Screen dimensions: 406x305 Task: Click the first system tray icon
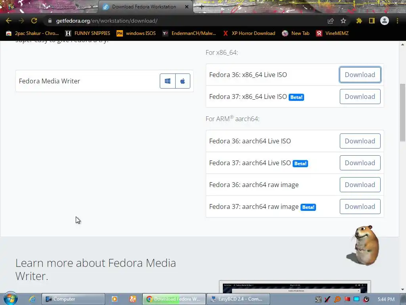(318, 299)
